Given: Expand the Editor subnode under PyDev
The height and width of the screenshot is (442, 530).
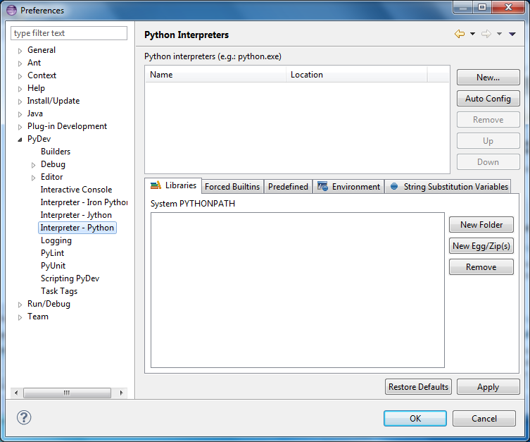Looking at the screenshot, I should pos(33,178).
